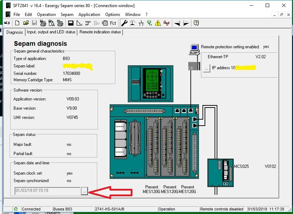Click the connection key icon in toolbar
Viewport: 293px width, 214px height.
pyautogui.click(x=7, y=23)
